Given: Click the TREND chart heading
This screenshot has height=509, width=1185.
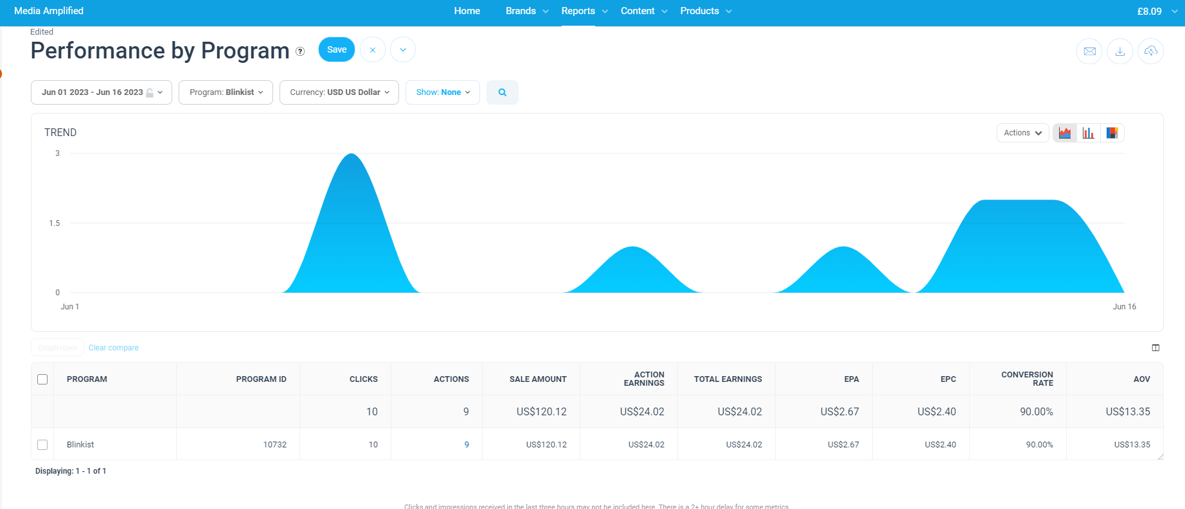Looking at the screenshot, I should click(x=60, y=132).
